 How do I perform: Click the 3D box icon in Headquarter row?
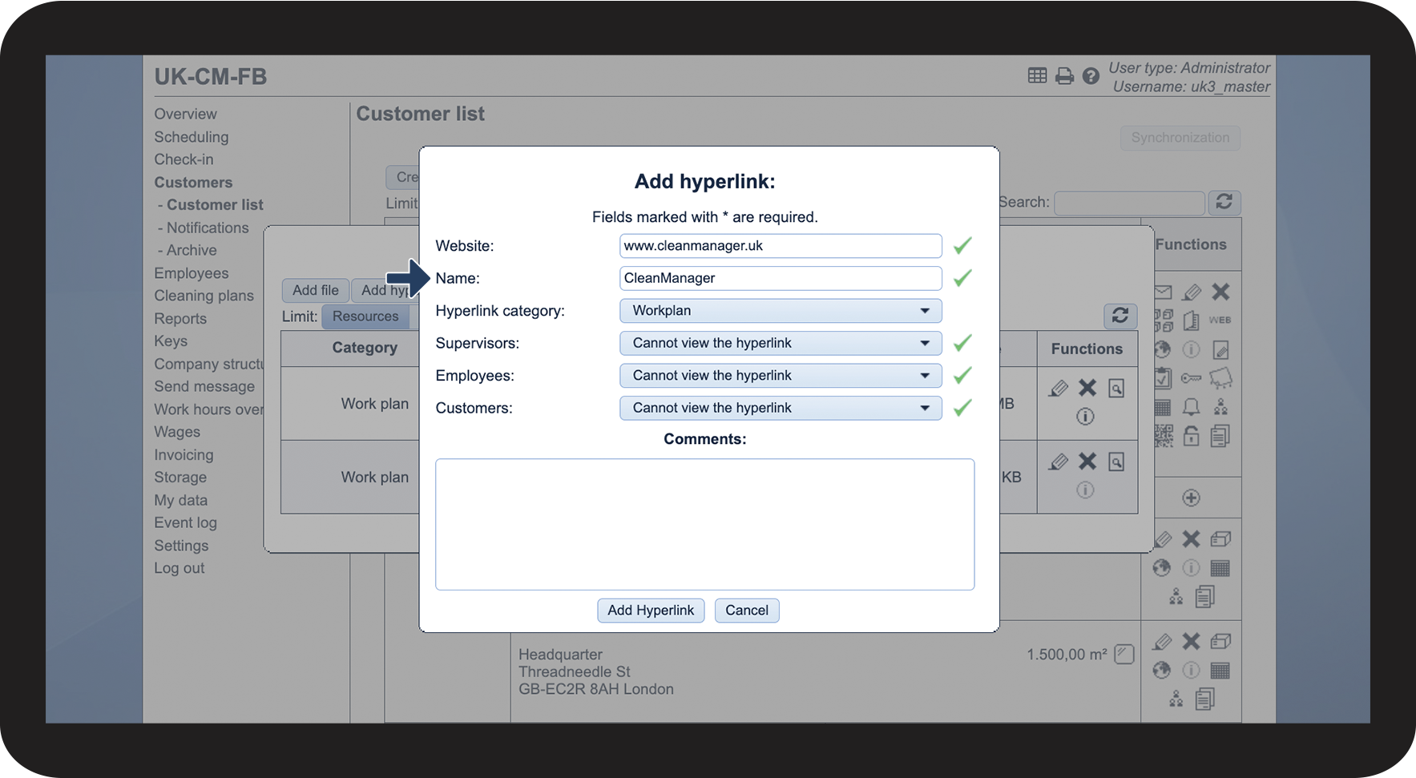tap(1220, 641)
